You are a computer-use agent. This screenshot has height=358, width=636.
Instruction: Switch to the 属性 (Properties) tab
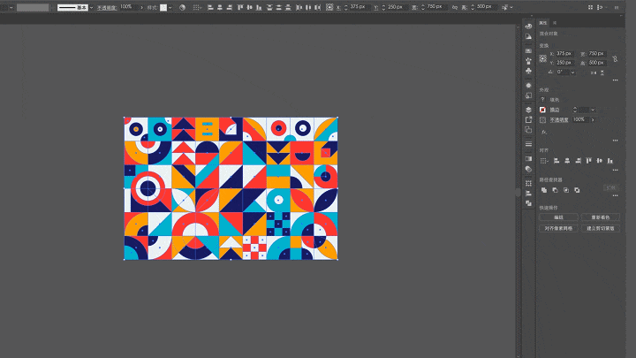tap(542, 22)
